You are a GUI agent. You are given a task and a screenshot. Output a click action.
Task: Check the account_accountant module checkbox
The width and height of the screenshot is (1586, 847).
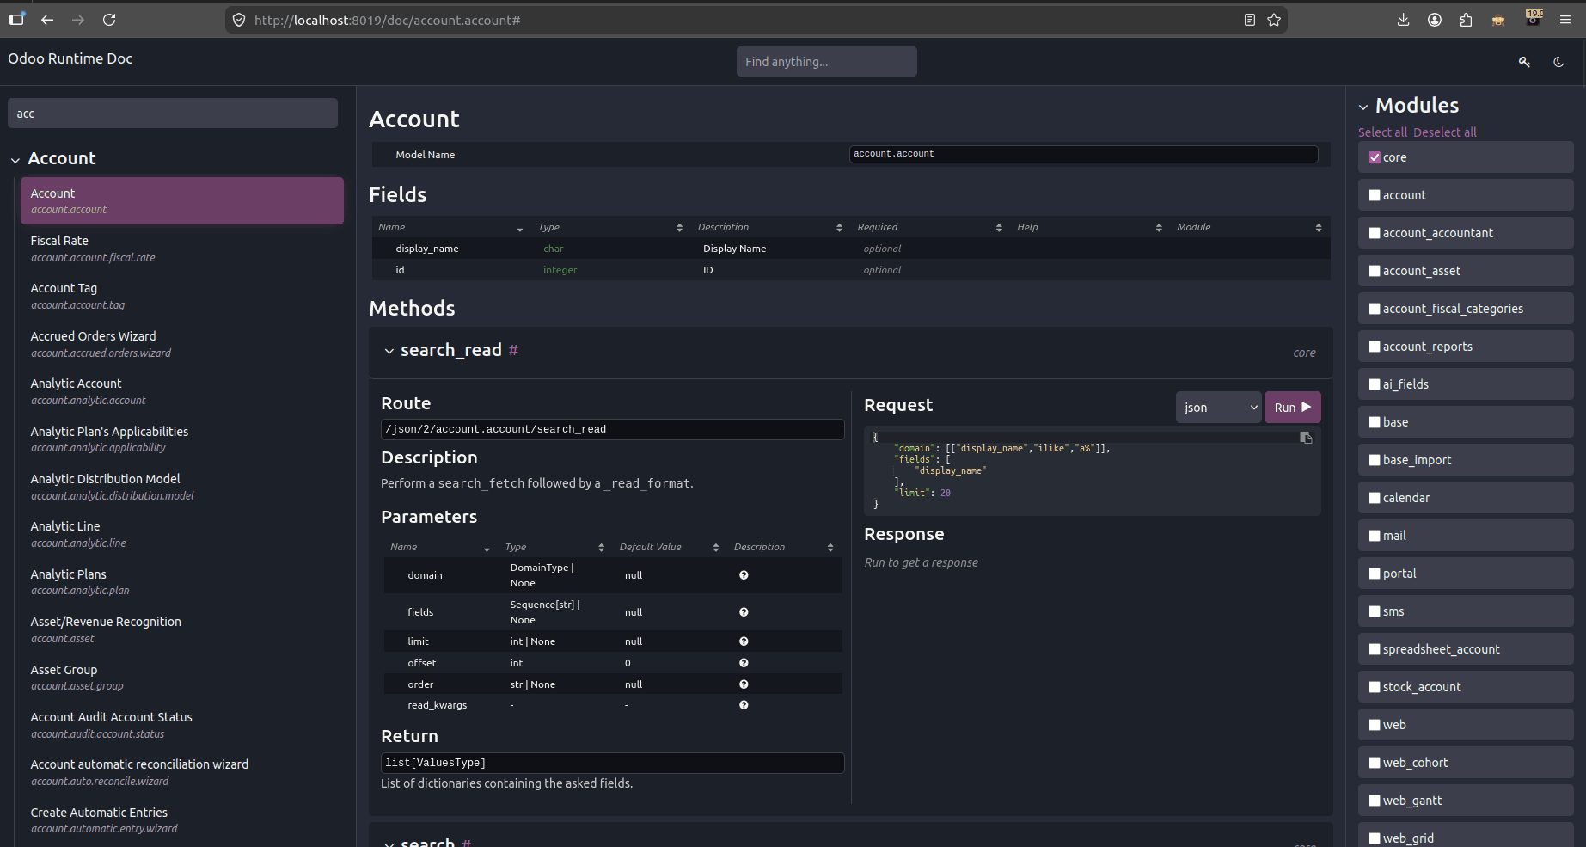point(1375,233)
